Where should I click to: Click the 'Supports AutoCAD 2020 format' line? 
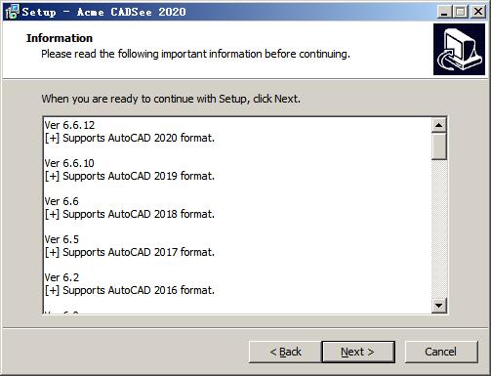coord(130,138)
